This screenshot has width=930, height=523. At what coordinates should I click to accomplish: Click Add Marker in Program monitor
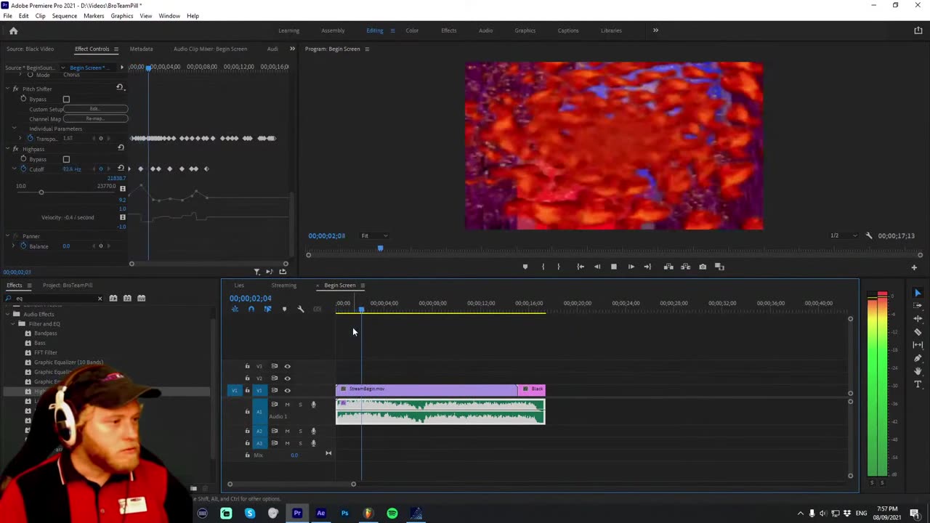(525, 267)
